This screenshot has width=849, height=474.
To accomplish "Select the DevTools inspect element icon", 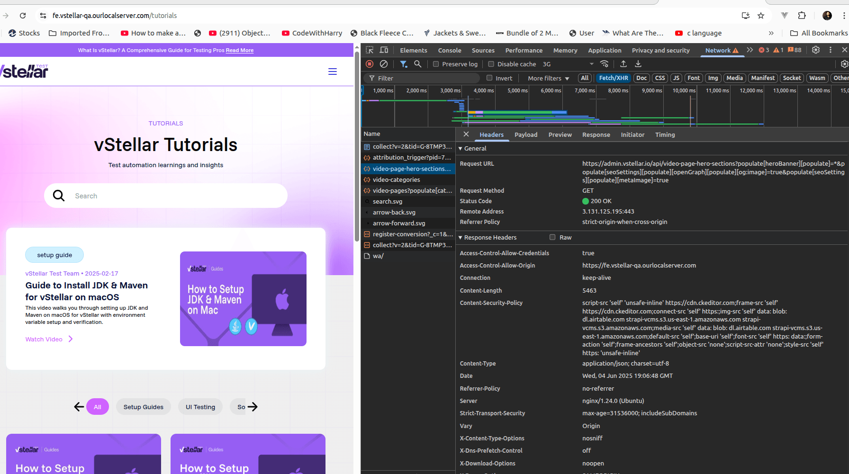I will pyautogui.click(x=370, y=50).
